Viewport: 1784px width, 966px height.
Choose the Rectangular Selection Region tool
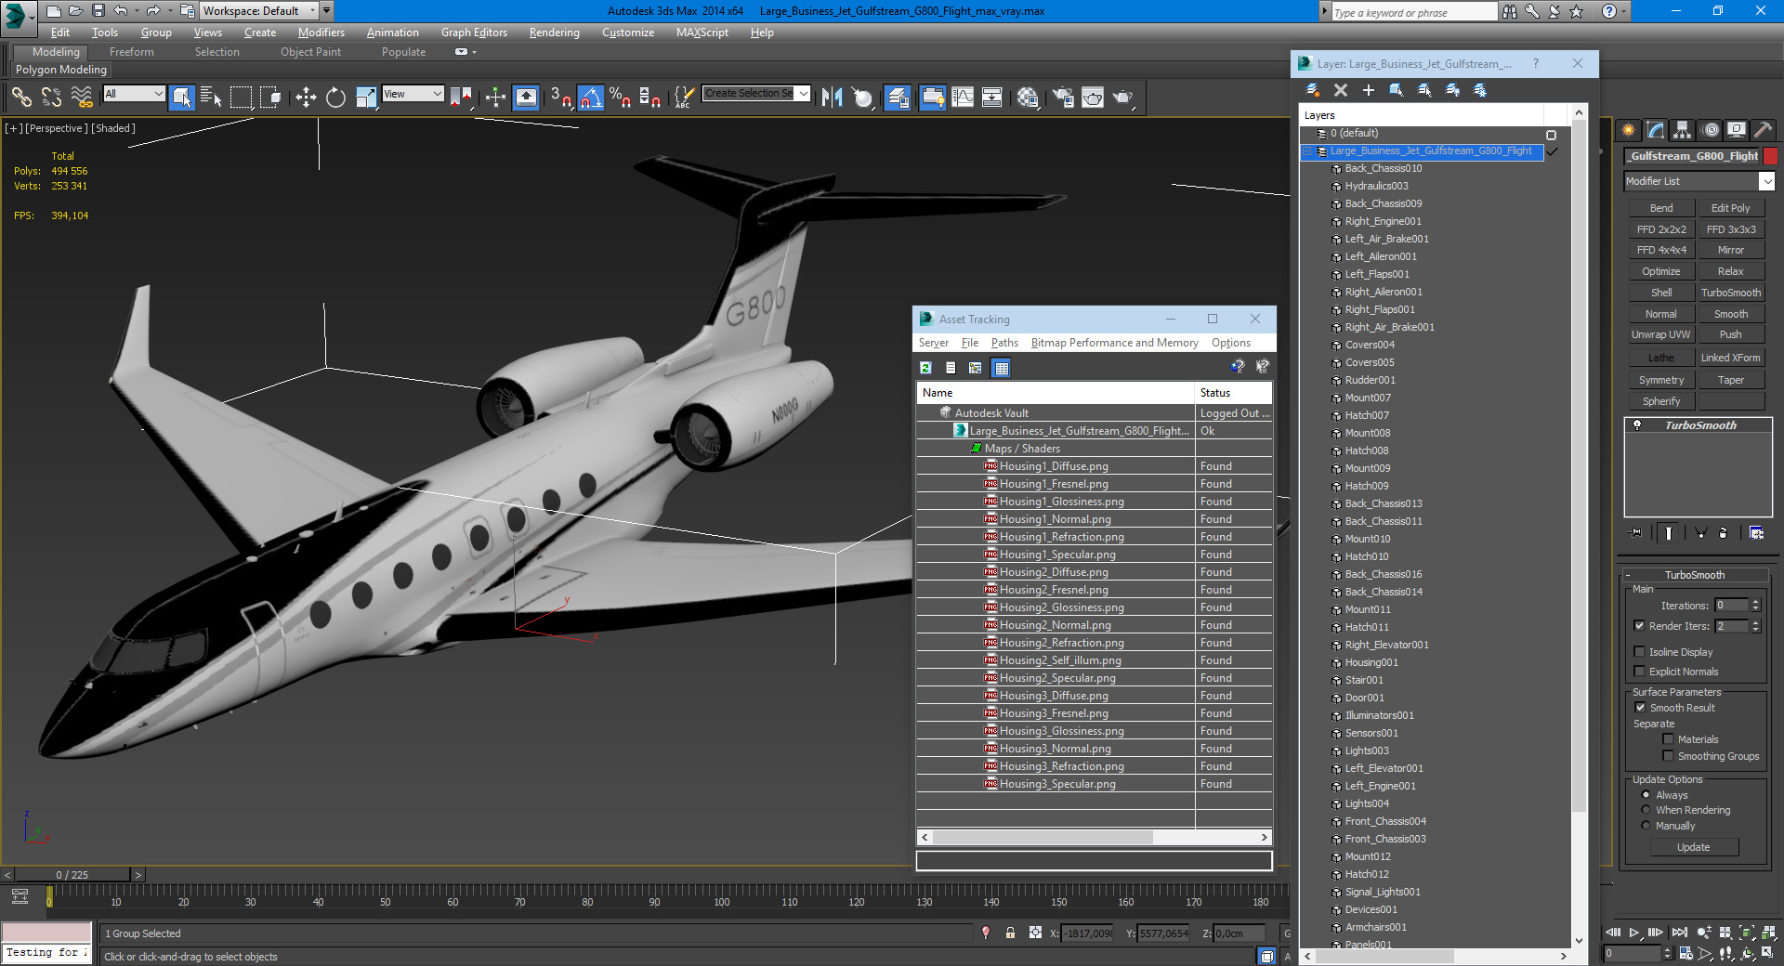click(241, 97)
